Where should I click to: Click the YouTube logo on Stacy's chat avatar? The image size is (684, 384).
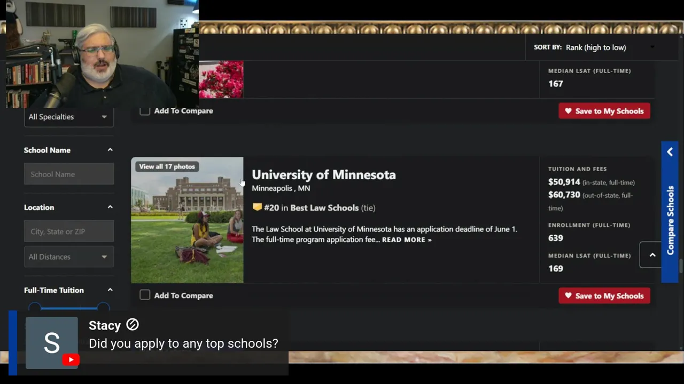click(x=71, y=359)
